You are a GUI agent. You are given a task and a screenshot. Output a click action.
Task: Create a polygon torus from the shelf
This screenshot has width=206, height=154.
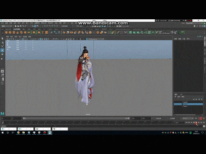click(x=21, y=32)
